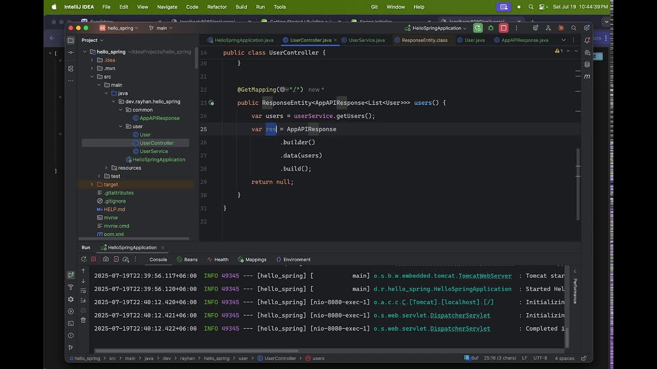Take thread dump with camera icon
This screenshot has width=657, height=369.
pyautogui.click(x=106, y=259)
